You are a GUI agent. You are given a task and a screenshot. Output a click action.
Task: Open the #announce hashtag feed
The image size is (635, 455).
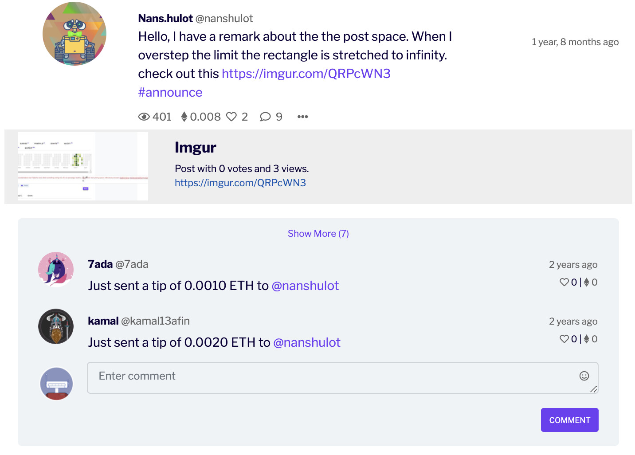pos(170,92)
